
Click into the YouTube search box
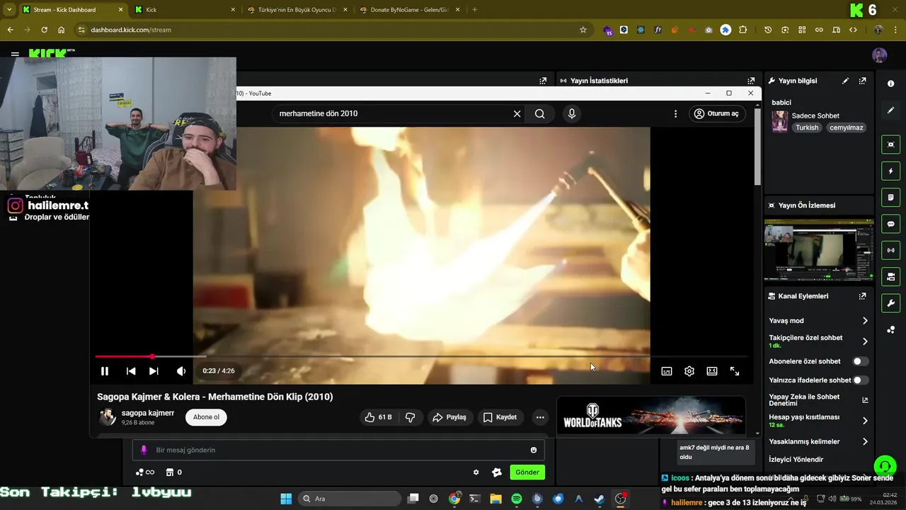[393, 113]
